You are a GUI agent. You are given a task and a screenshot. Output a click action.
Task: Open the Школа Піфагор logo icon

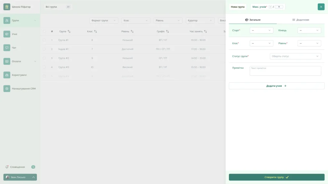pyautogui.click(x=7, y=7)
